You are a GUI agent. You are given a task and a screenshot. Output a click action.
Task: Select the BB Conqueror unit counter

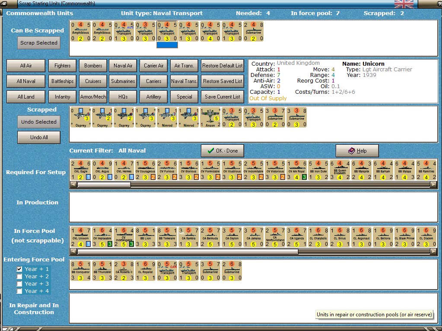click(81, 271)
